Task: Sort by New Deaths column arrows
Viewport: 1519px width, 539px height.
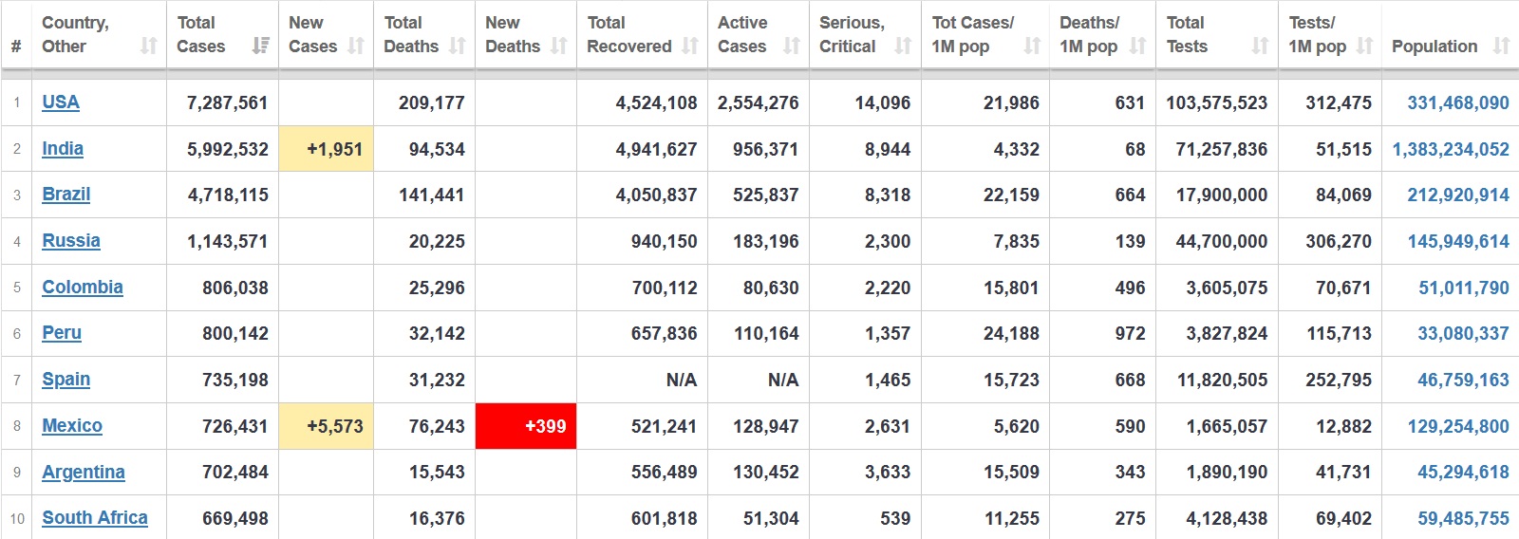Action: 559,46
